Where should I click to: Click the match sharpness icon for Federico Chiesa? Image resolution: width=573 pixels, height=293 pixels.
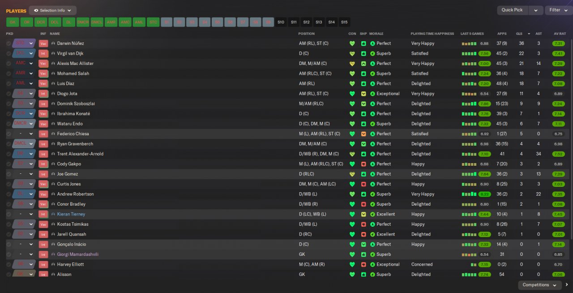click(x=363, y=134)
